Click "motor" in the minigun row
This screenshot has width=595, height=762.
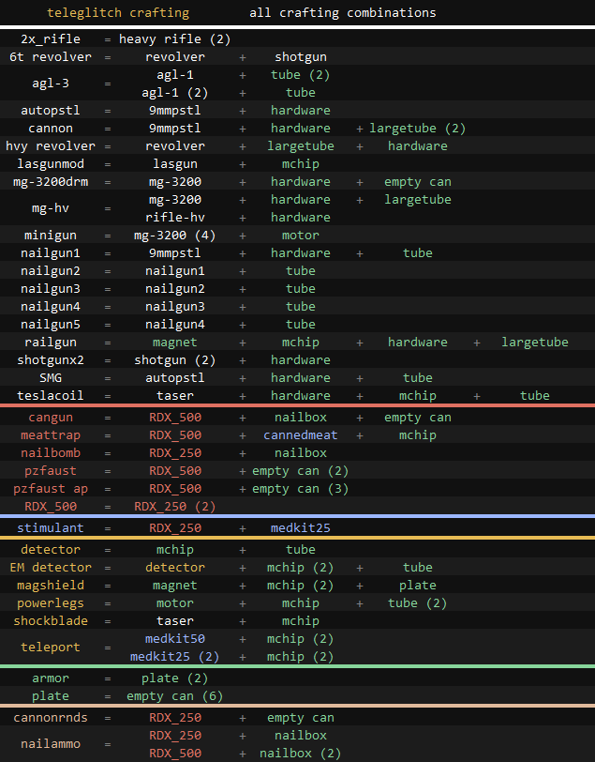tap(301, 236)
